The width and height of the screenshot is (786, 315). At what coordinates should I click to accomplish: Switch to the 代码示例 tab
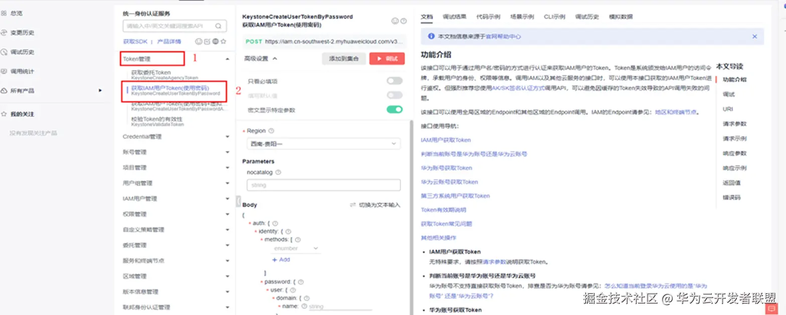pos(488,17)
